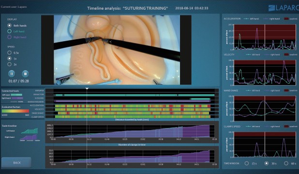Click the Left hand tools timeline icon
Screen dimensions: 299x174
[x=30, y=131]
